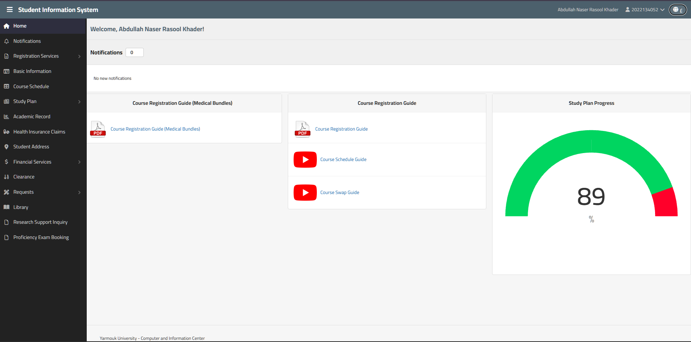
Task: Click the Basic Information ID card icon
Action: tap(6, 71)
